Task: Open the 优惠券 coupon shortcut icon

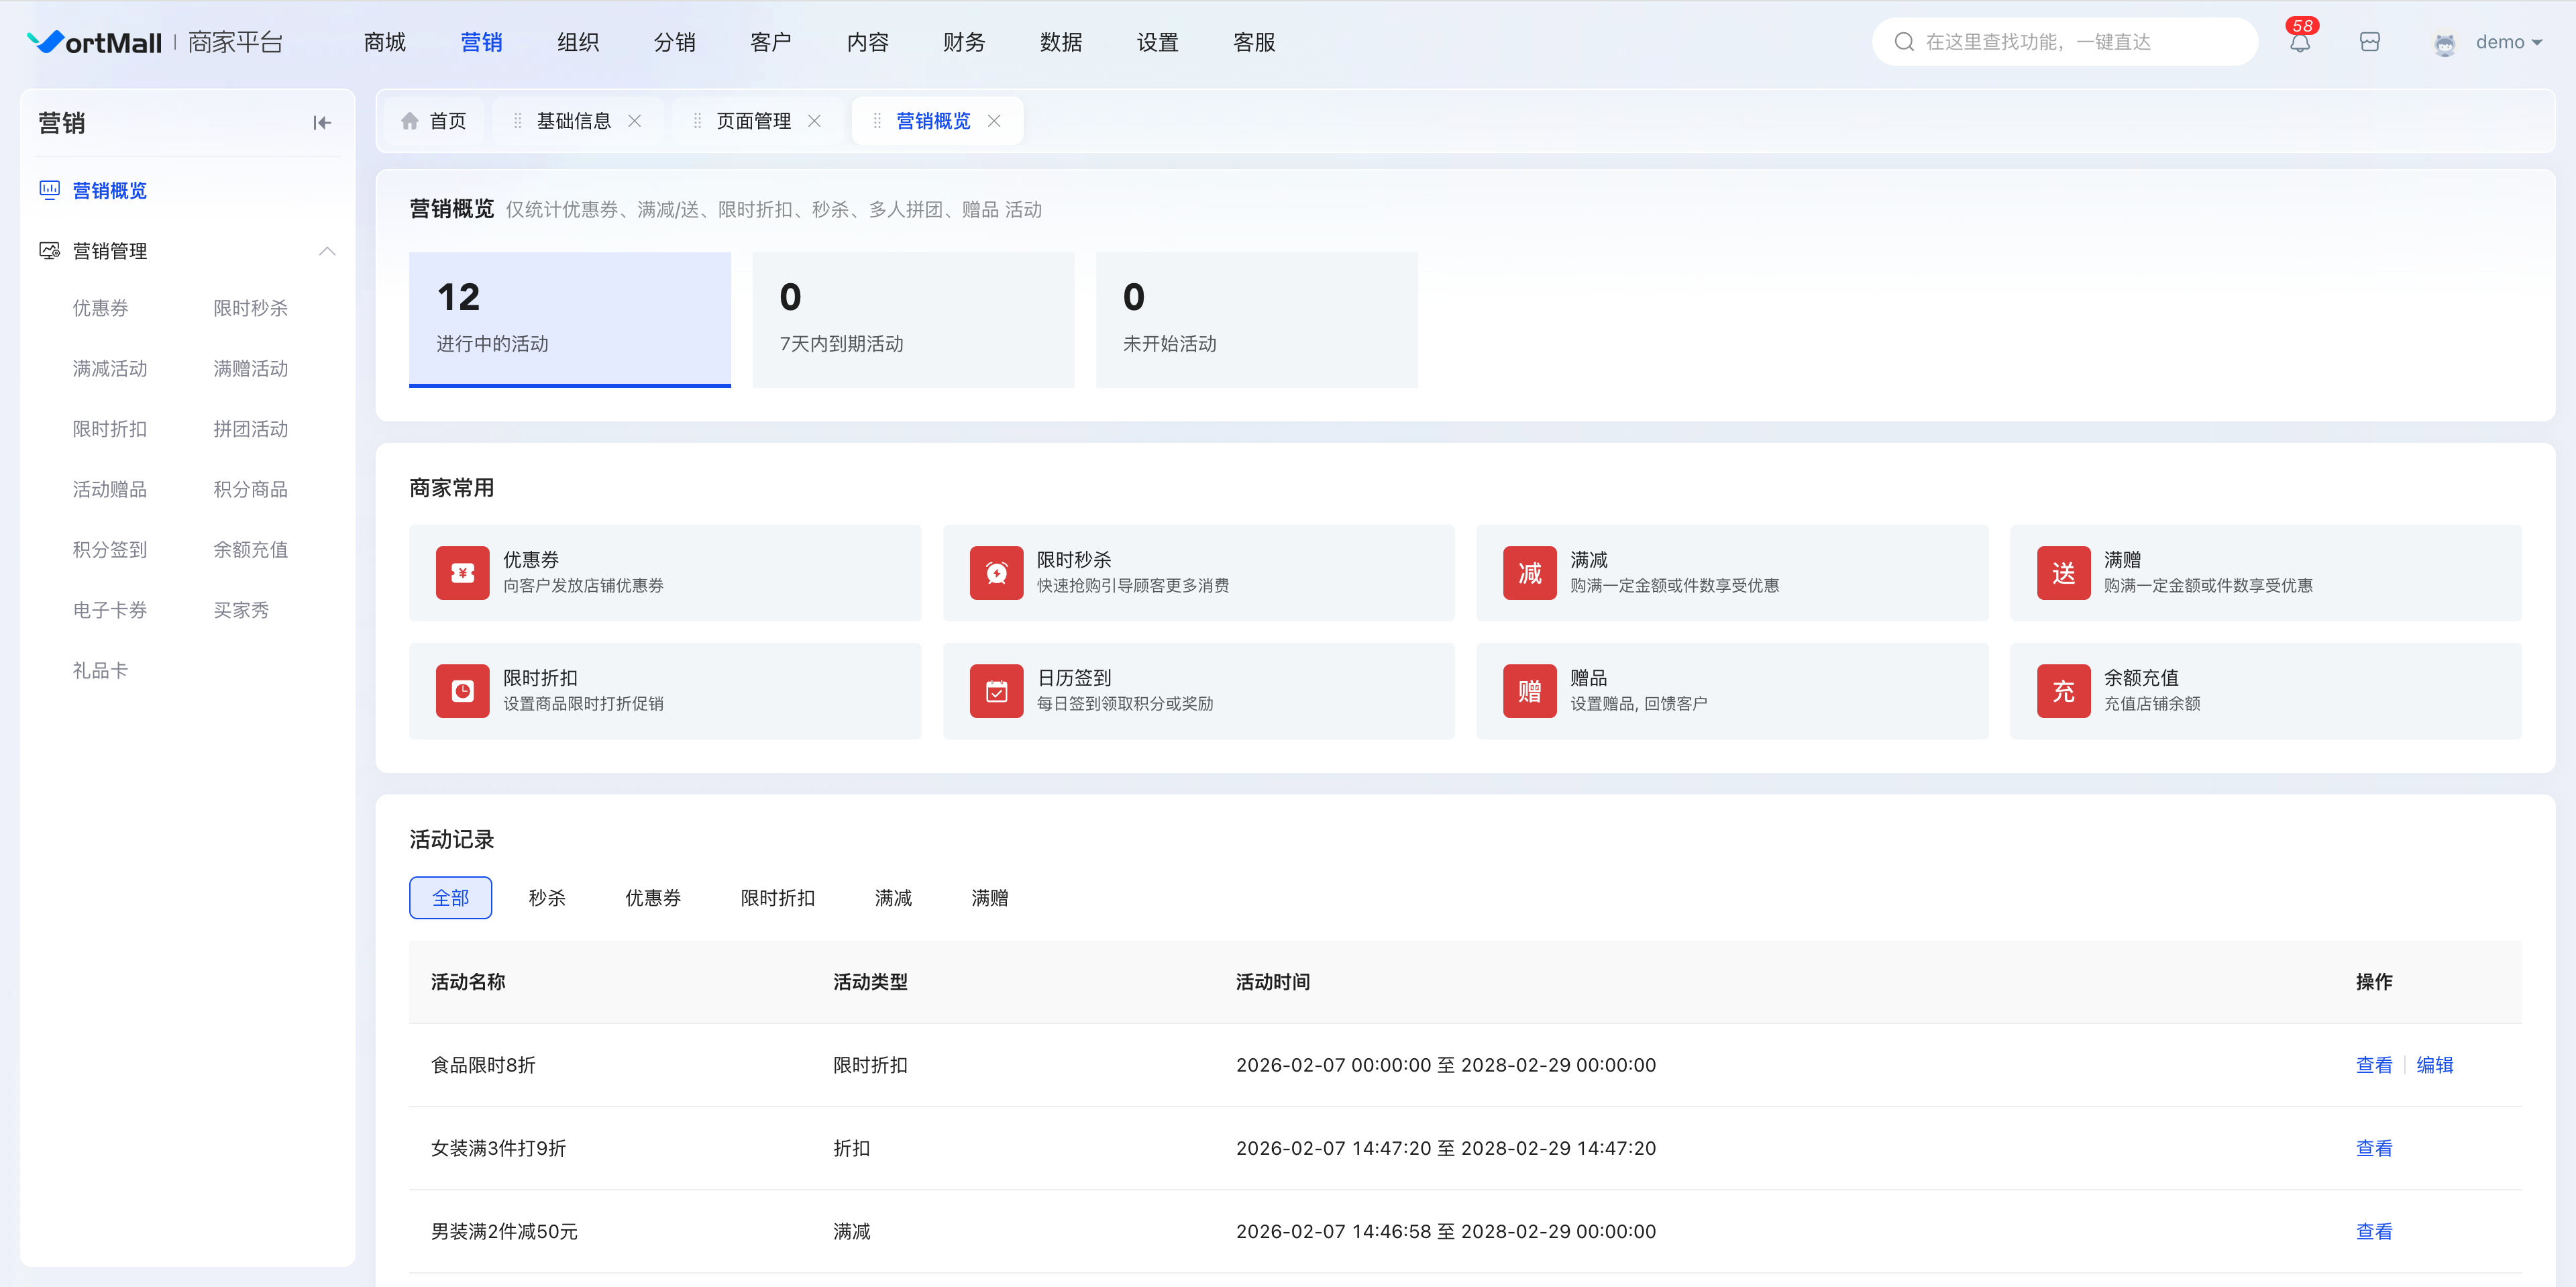Action: pos(463,573)
